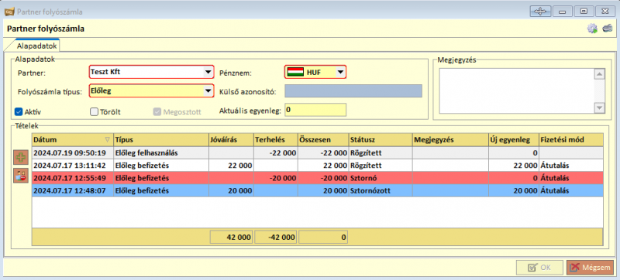Open the Pénznem currency dropdown arrow

339,72
